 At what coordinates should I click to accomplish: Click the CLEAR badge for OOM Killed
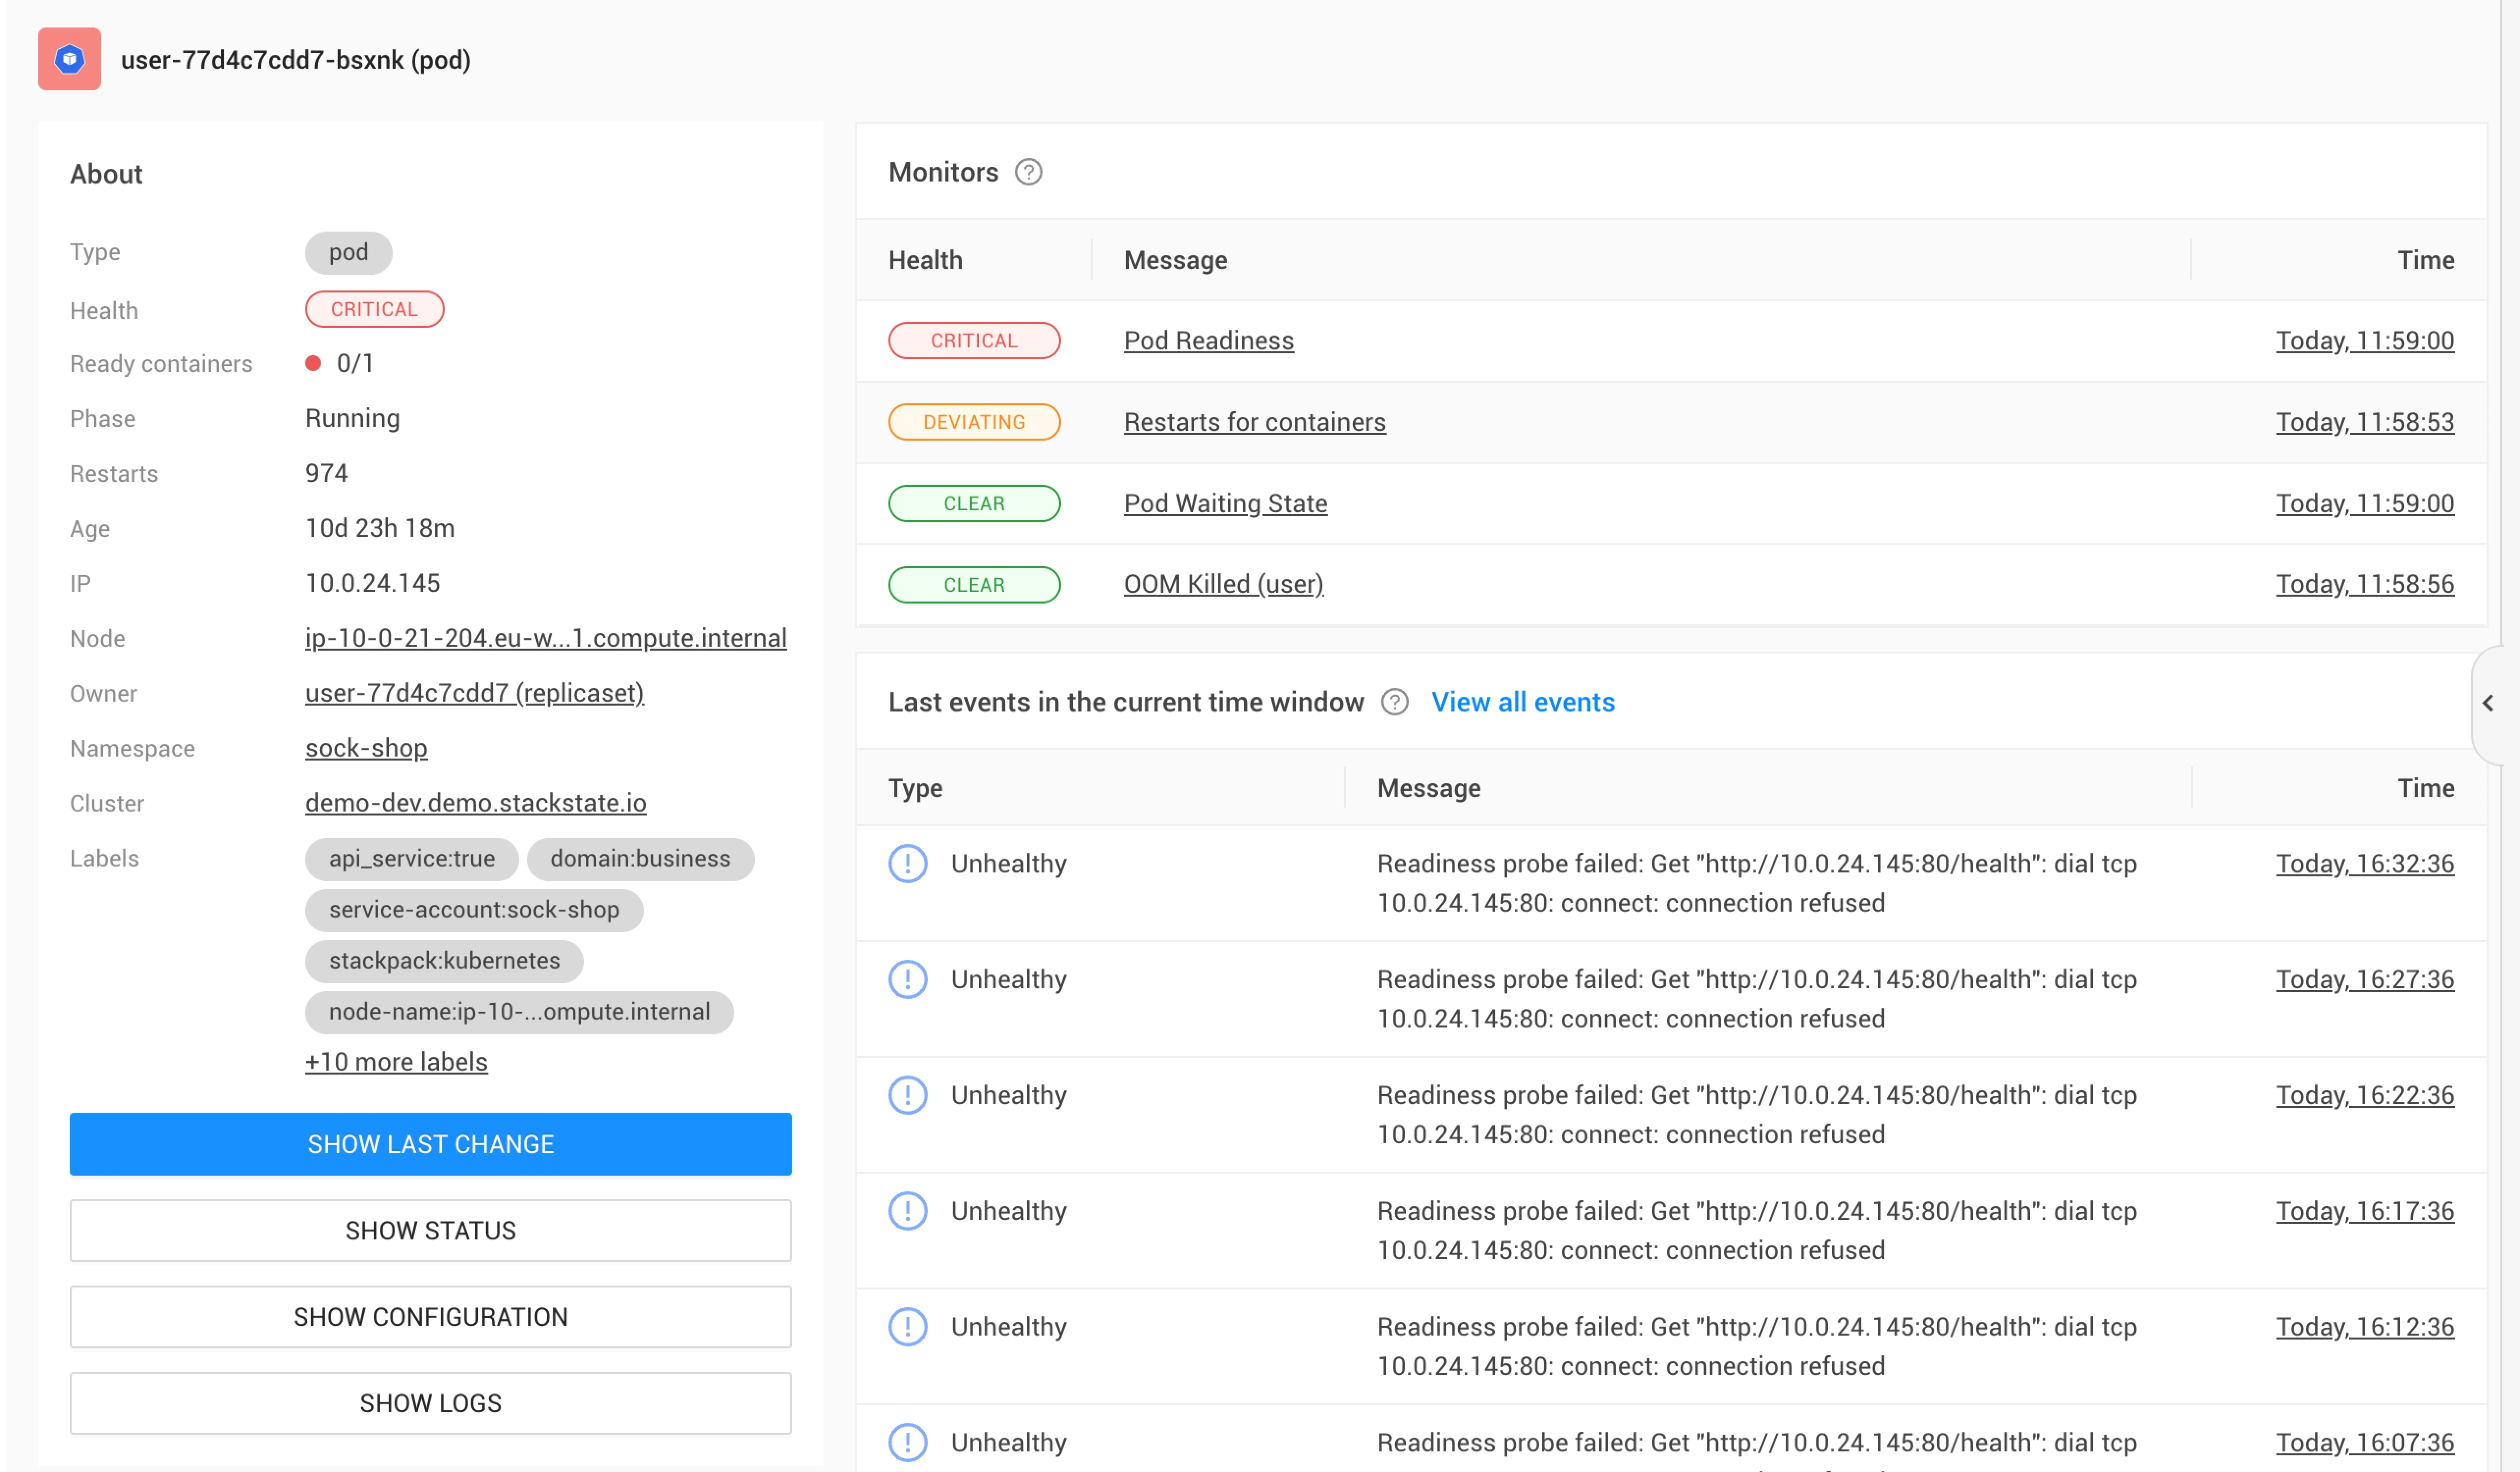tap(974, 584)
